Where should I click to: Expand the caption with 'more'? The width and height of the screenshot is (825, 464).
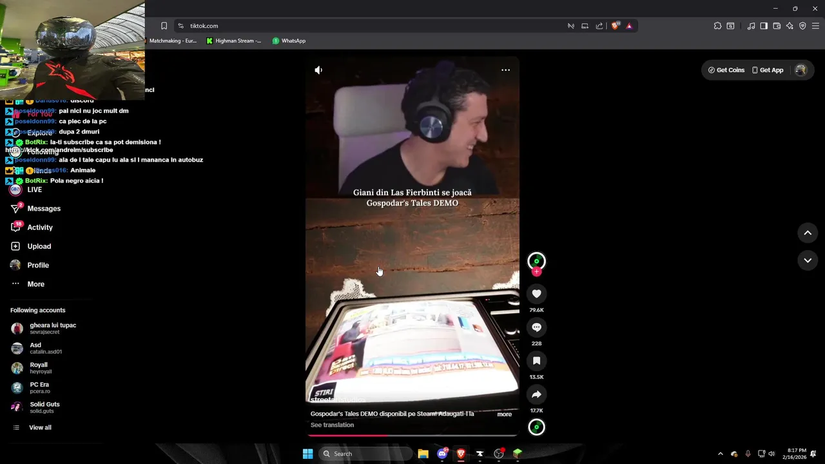[x=504, y=414]
